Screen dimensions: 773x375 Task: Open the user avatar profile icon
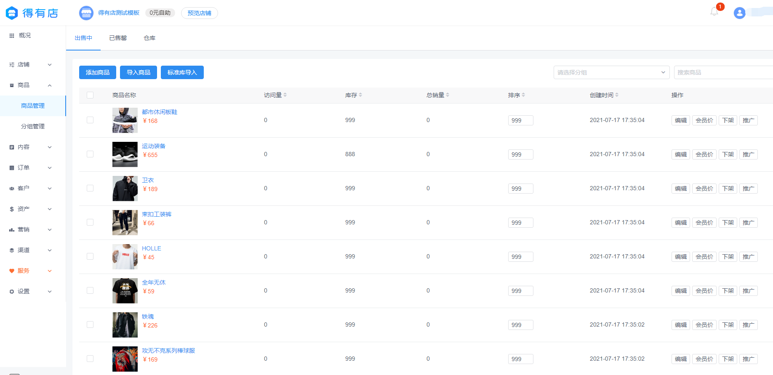739,13
